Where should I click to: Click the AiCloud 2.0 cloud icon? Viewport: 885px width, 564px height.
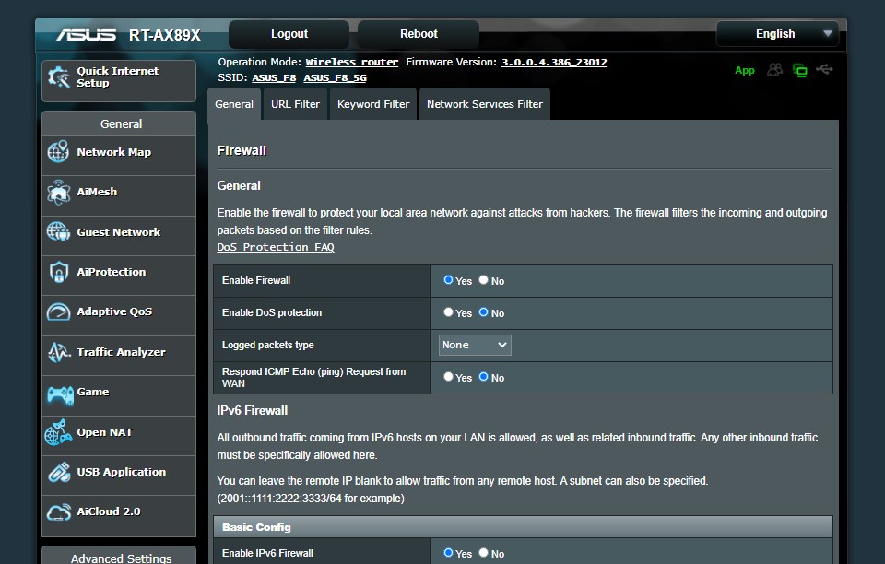coord(59,511)
